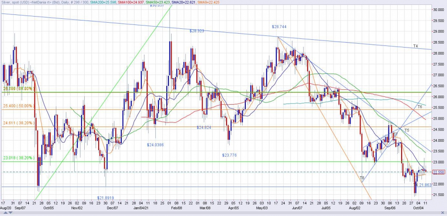Click the $21.8919 low price annotation
Screen dimensions: 447x216
click(106, 198)
